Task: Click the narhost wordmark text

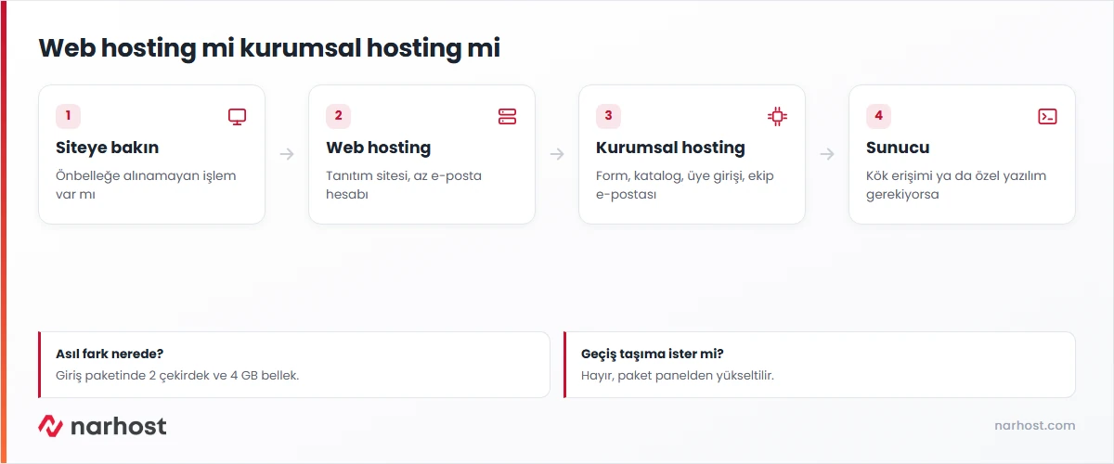Action: pyautogui.click(x=119, y=426)
